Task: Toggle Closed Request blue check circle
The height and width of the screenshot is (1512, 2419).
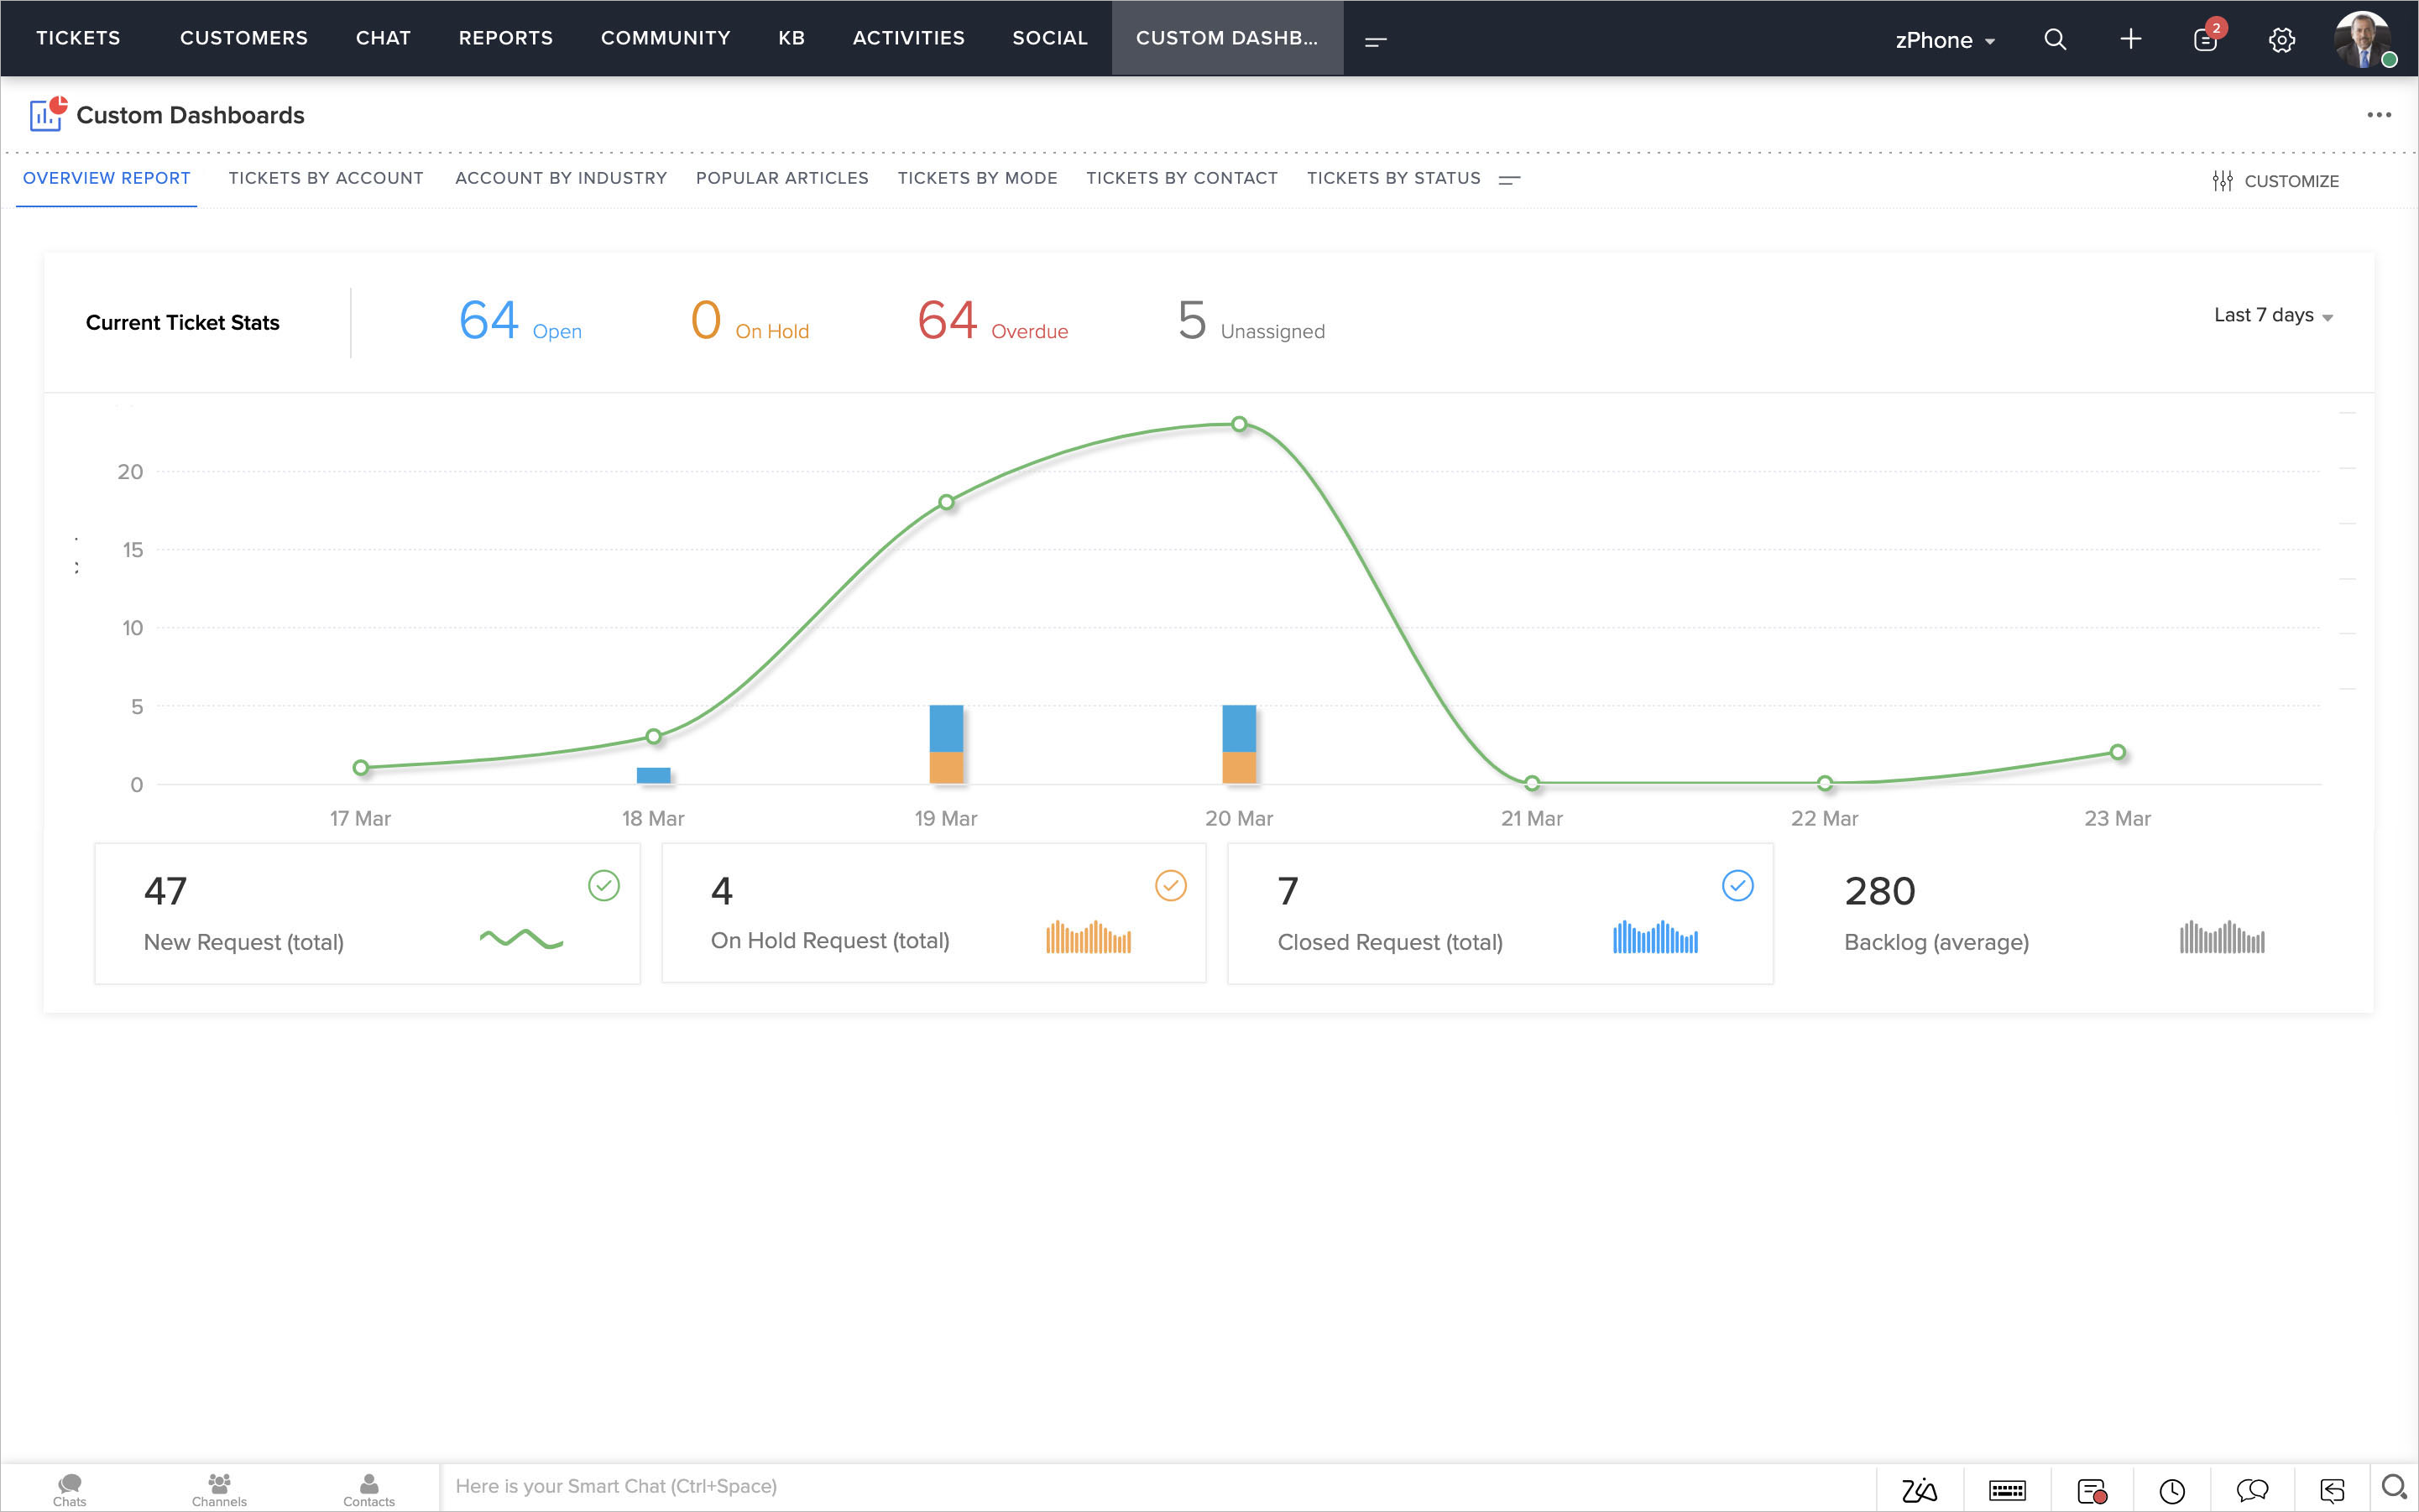Action: pos(1737,885)
